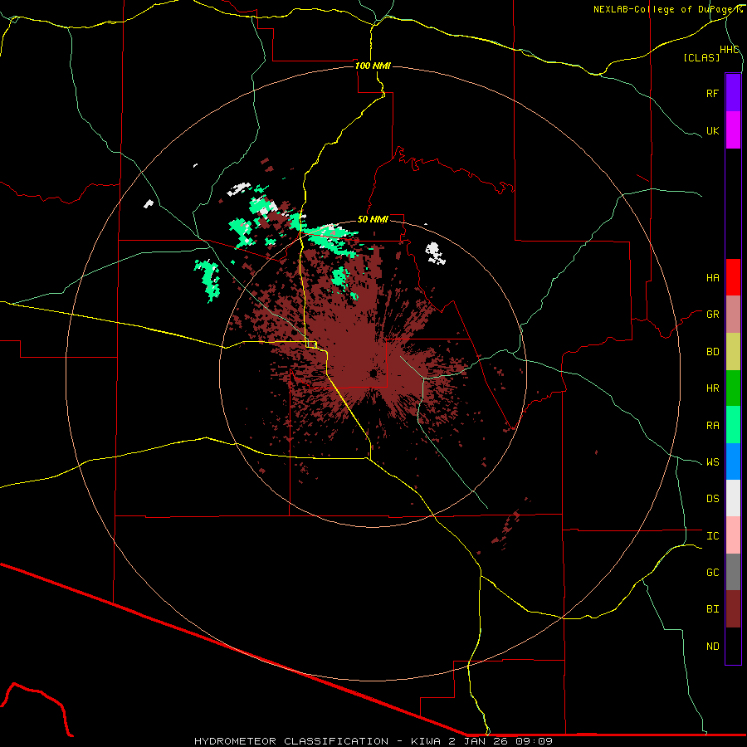This screenshot has width=747, height=747.
Task: Click the light green RA swatch
Action: coord(733,424)
